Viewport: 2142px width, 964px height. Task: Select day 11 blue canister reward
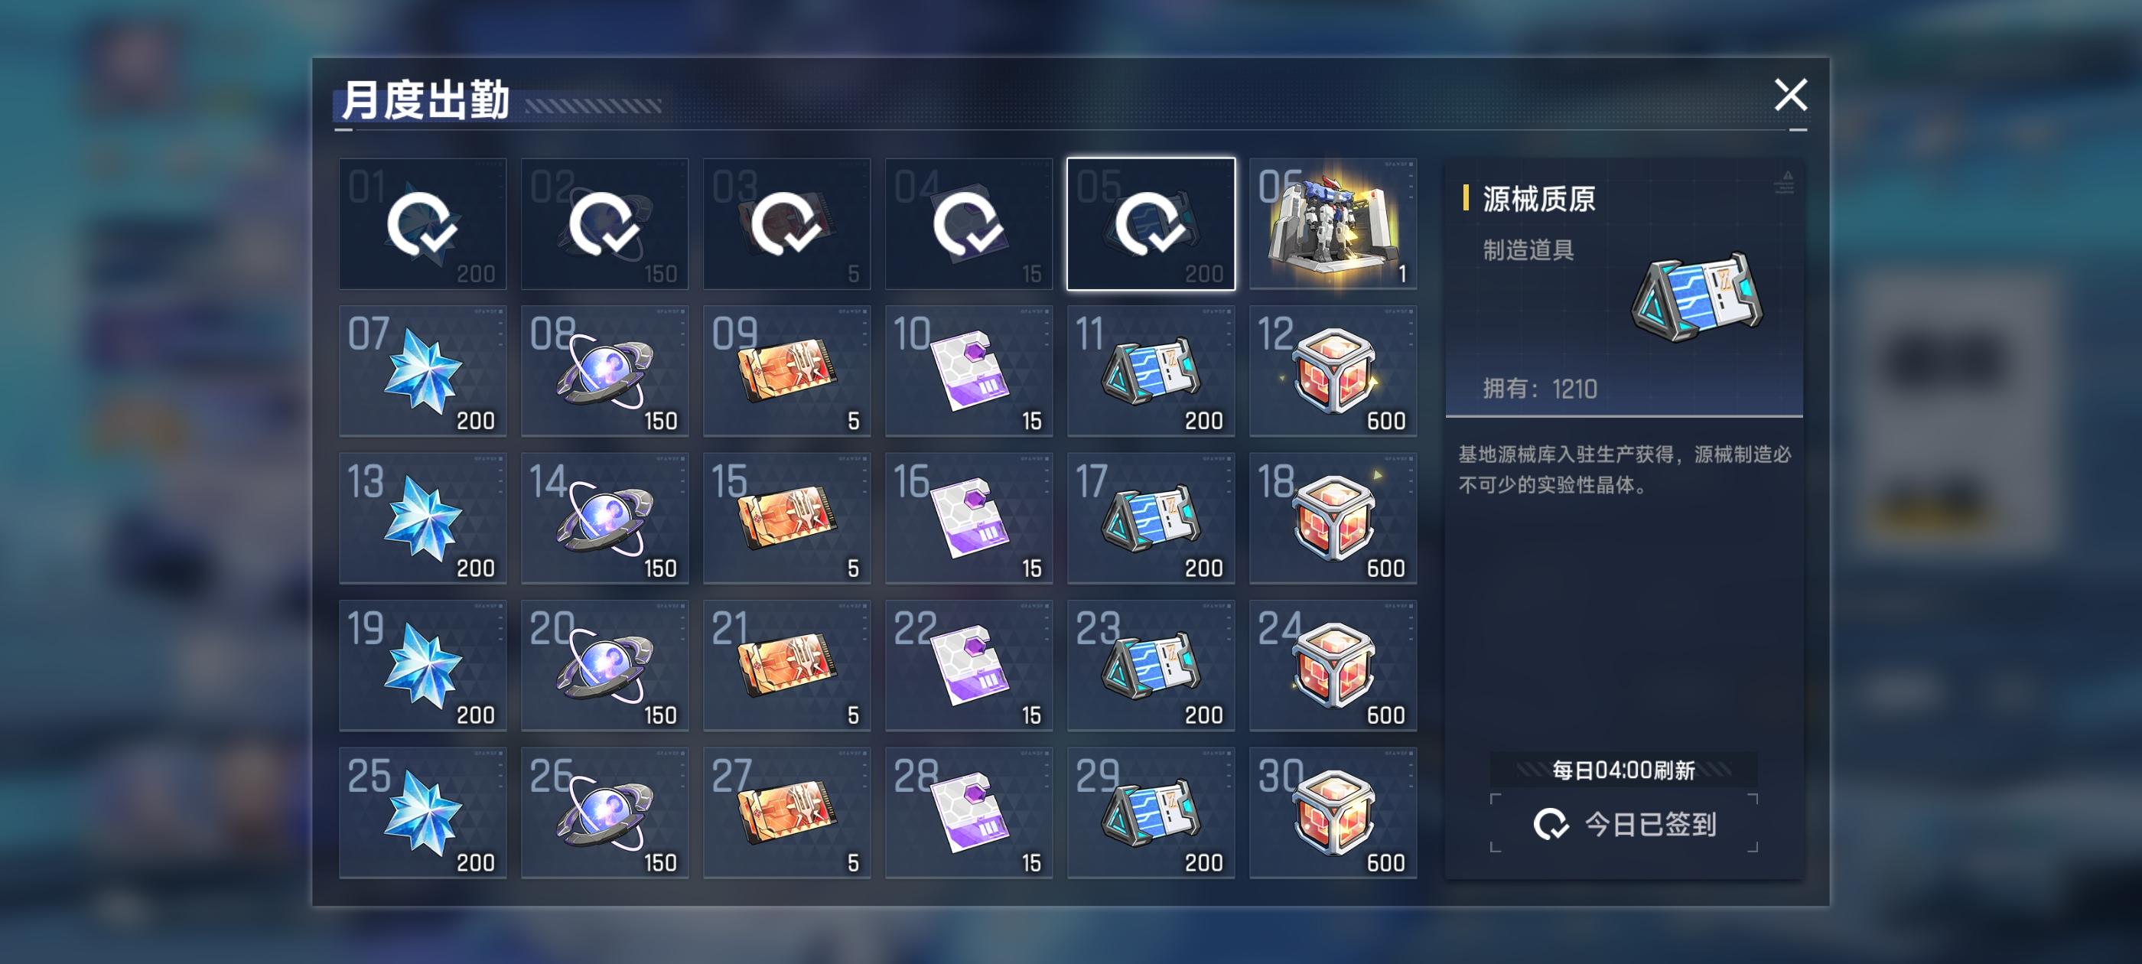[1151, 371]
